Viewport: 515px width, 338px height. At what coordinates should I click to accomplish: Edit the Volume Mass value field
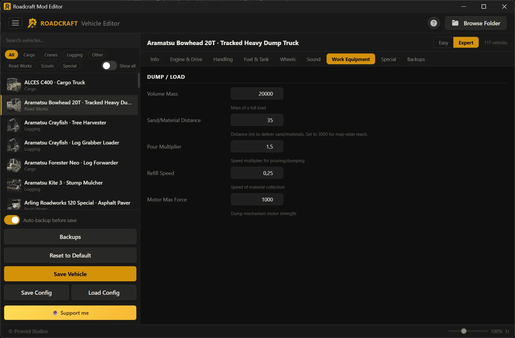(x=257, y=94)
